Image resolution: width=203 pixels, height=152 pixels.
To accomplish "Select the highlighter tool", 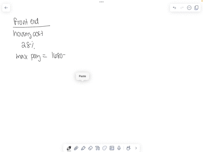I will (x=83, y=148).
